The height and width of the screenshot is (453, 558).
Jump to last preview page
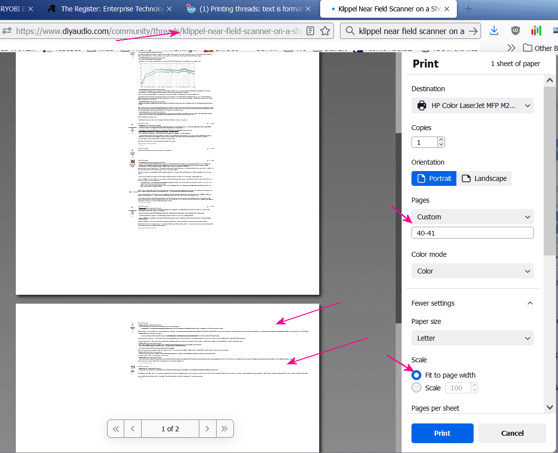coord(224,429)
